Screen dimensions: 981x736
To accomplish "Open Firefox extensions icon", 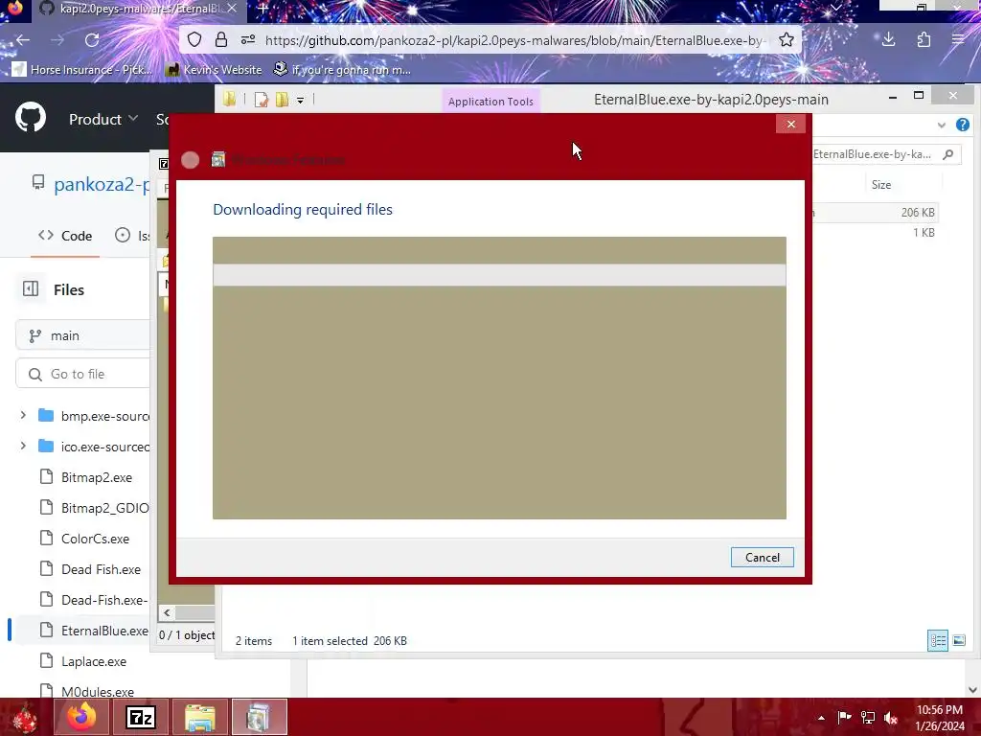I will (924, 40).
